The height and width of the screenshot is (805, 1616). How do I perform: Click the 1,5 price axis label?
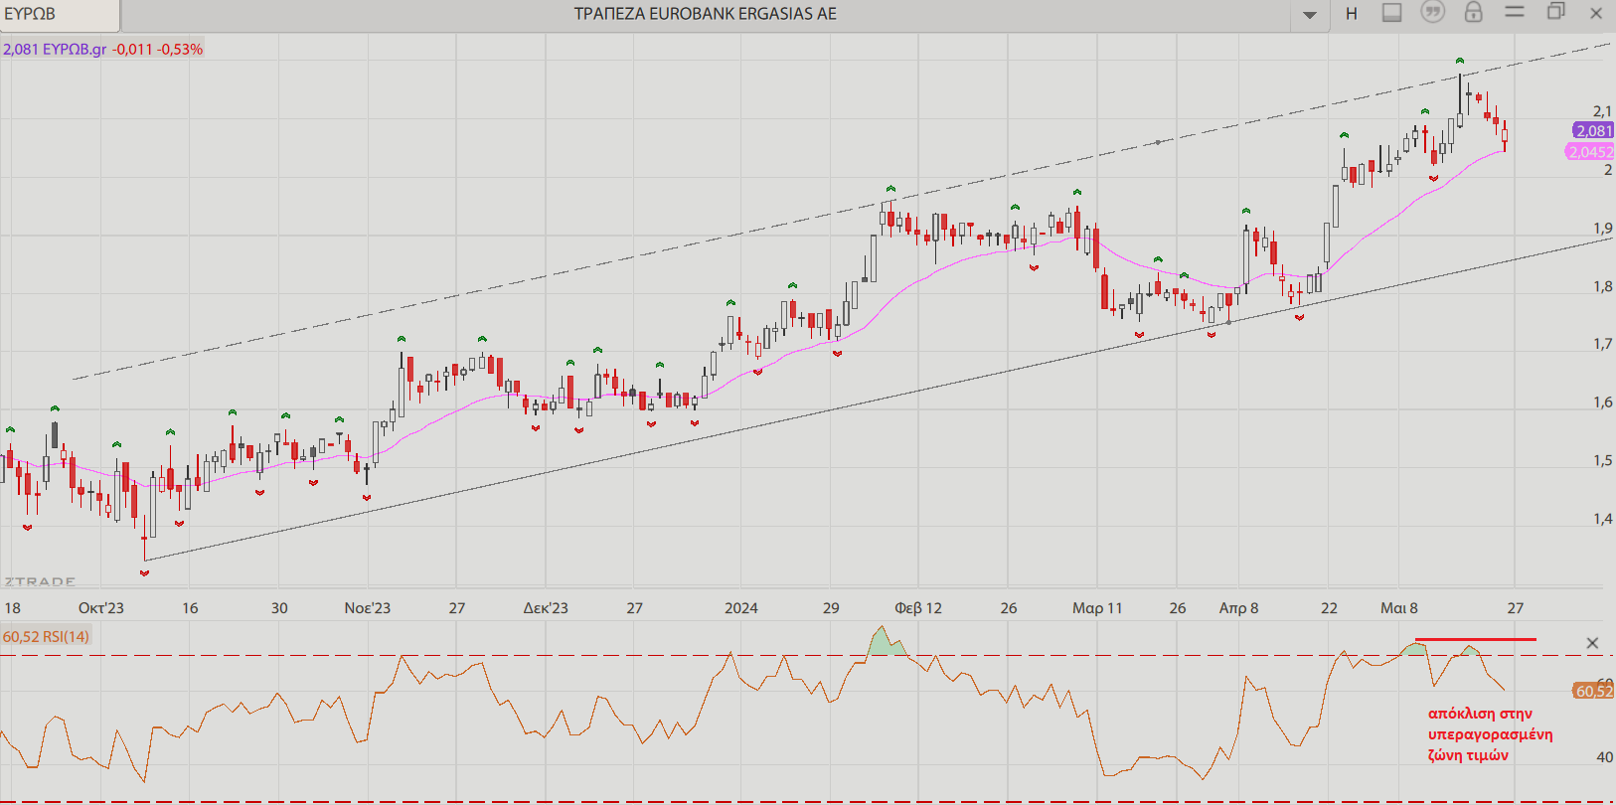1602,461
